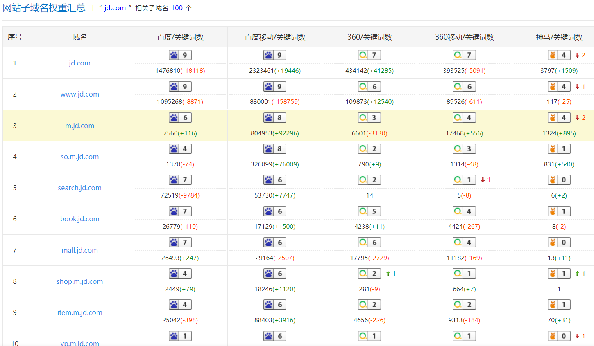
Task: Click keyword count 25042(-398)
Action: [180, 320]
